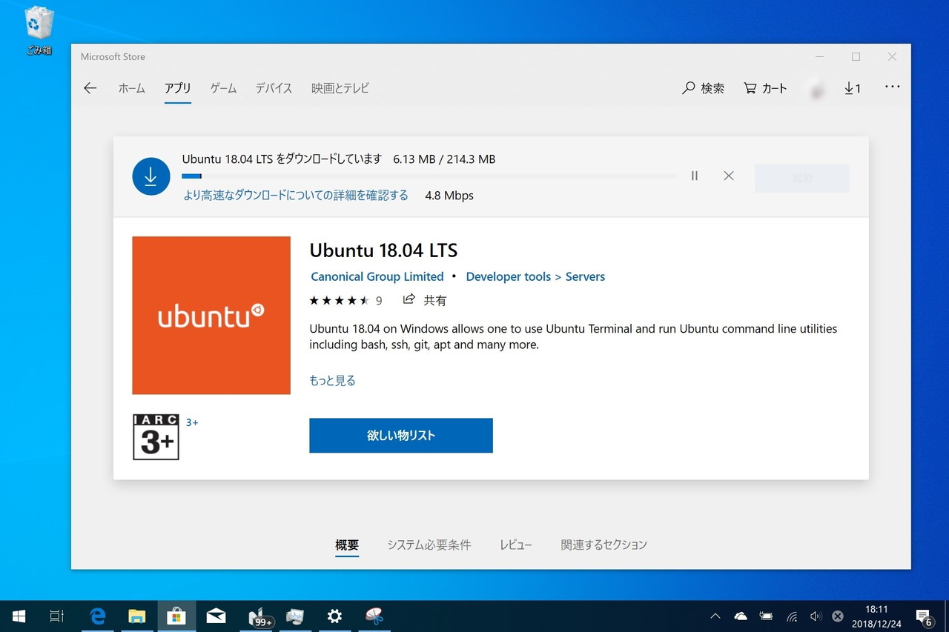Image resolution: width=949 pixels, height=632 pixels.
Task: Open Microsoft Edge from the taskbar
Action: click(x=97, y=616)
